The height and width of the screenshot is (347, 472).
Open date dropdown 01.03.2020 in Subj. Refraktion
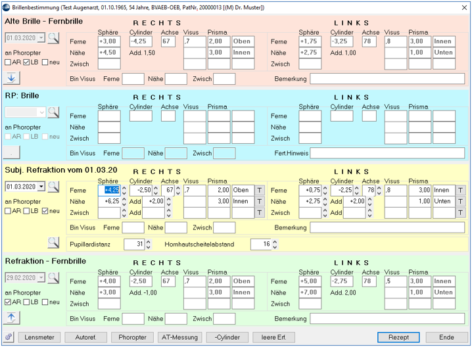[x=41, y=187]
